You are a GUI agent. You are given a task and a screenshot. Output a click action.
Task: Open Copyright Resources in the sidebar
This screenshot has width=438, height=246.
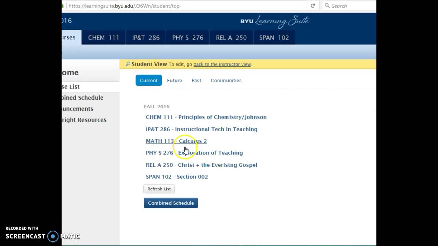pos(84,120)
